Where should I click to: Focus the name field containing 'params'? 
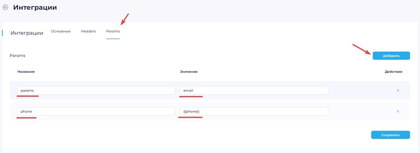pos(96,90)
